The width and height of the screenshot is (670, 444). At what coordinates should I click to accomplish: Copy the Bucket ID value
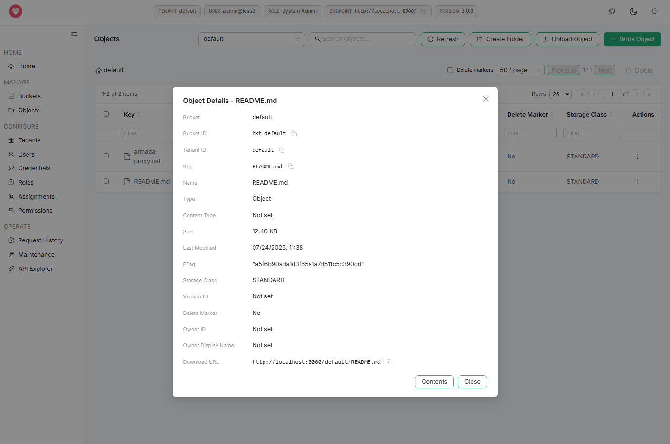tap(294, 133)
